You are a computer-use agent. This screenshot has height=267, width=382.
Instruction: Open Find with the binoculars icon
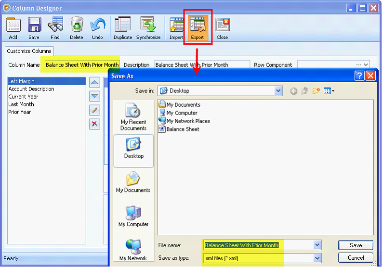tap(55, 28)
